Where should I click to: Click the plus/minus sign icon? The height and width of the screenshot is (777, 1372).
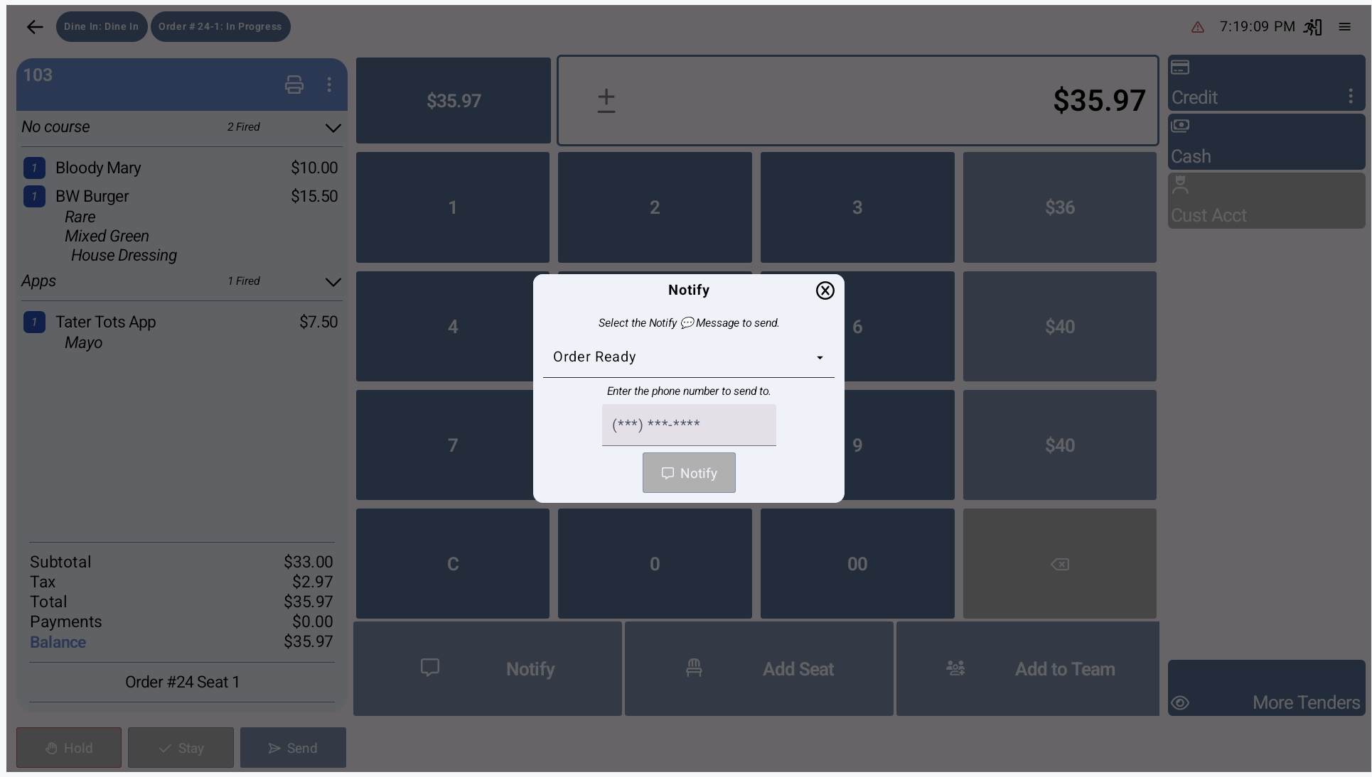tap(606, 101)
